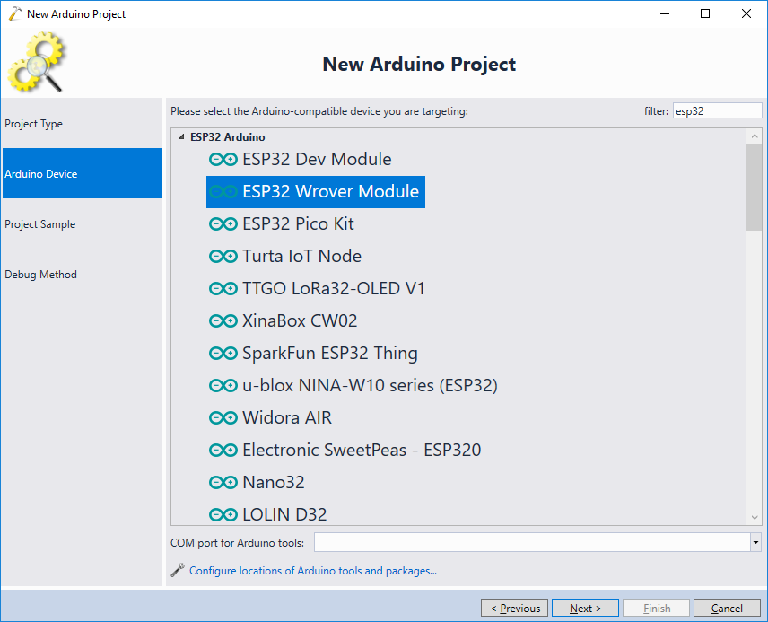Choose XinaBox CW02 from the list
Screen dimensions: 768x622
click(x=300, y=321)
